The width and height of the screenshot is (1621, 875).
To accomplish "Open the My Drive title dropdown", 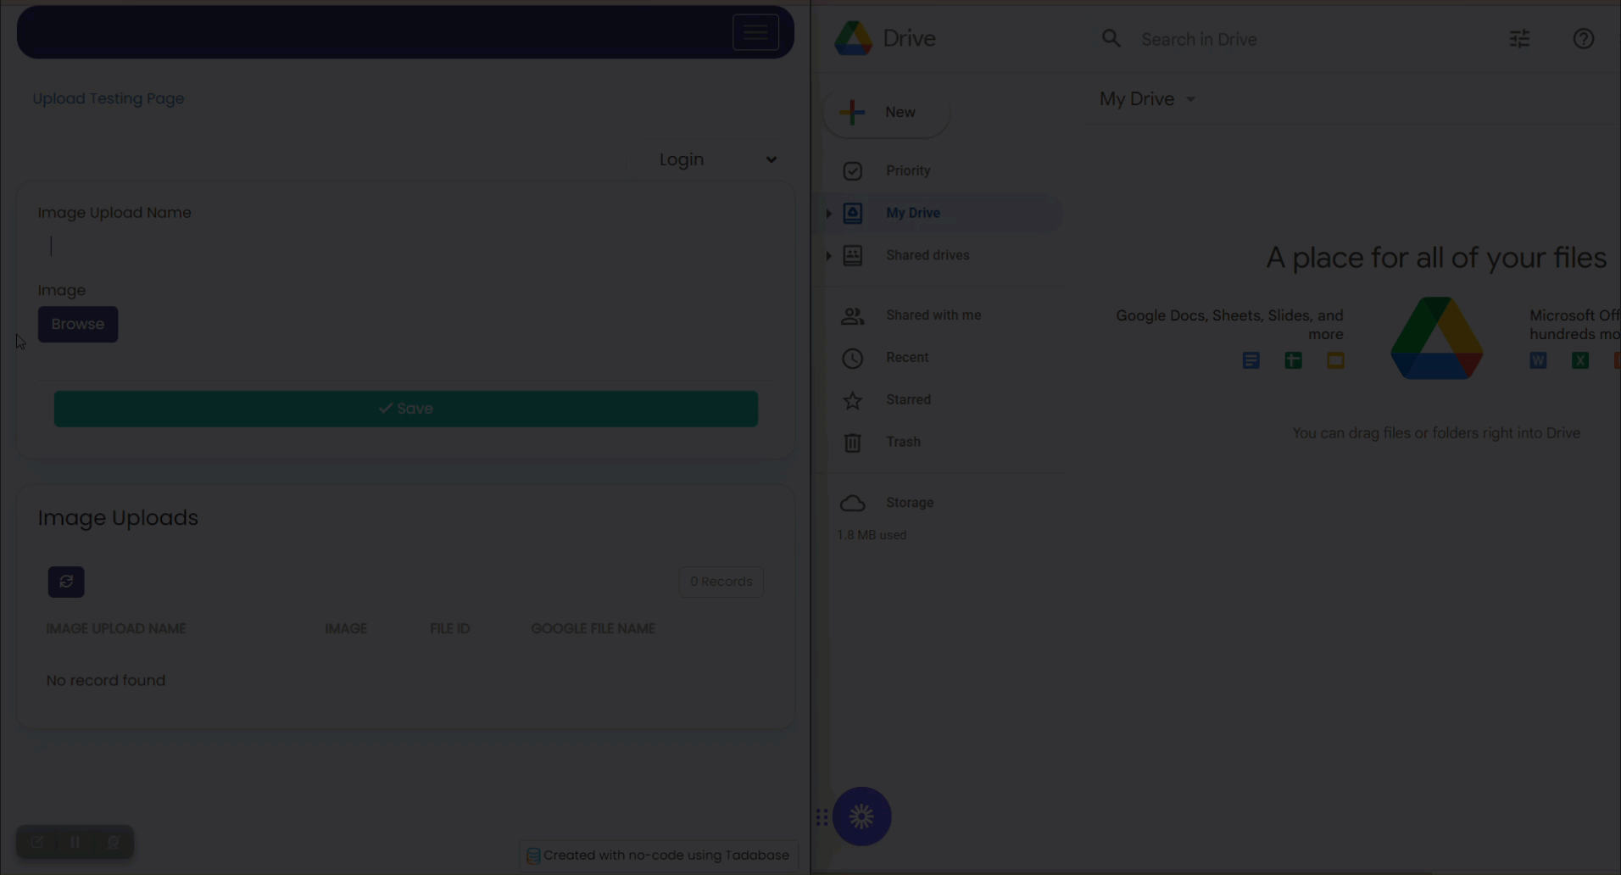I will [x=1147, y=99].
